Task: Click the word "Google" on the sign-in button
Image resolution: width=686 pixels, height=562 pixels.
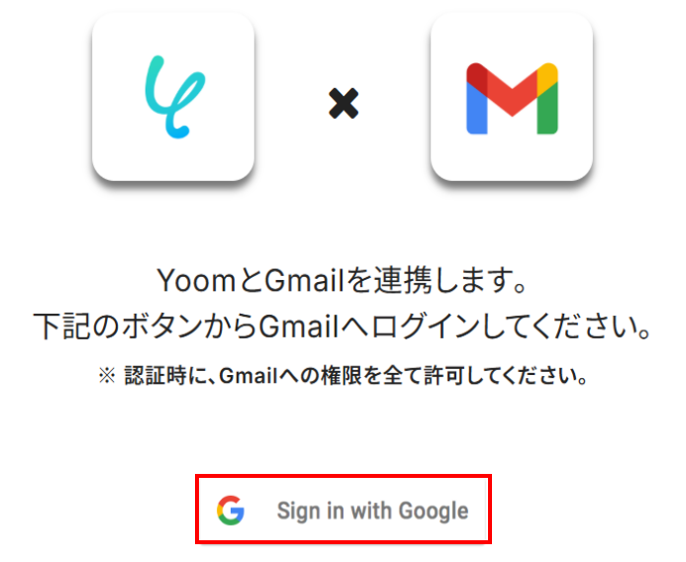Action: click(434, 511)
